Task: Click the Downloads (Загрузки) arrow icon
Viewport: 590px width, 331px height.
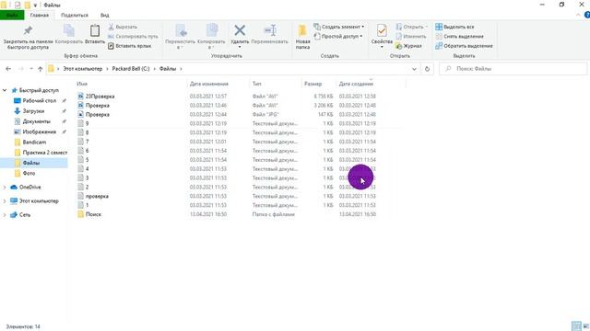Action: click(x=17, y=111)
